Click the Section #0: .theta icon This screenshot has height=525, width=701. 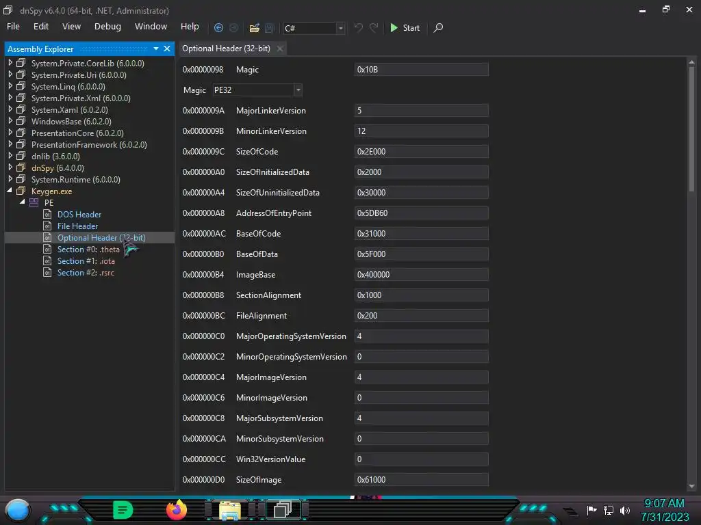point(47,249)
